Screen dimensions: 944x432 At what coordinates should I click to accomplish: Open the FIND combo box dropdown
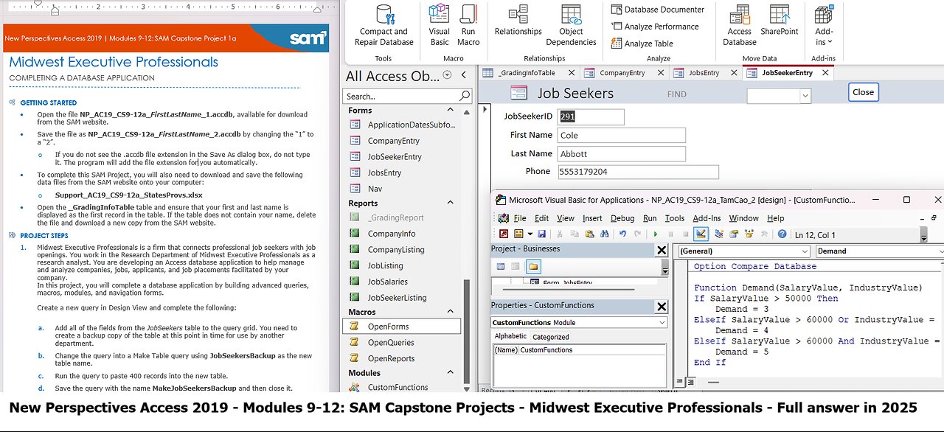point(805,96)
